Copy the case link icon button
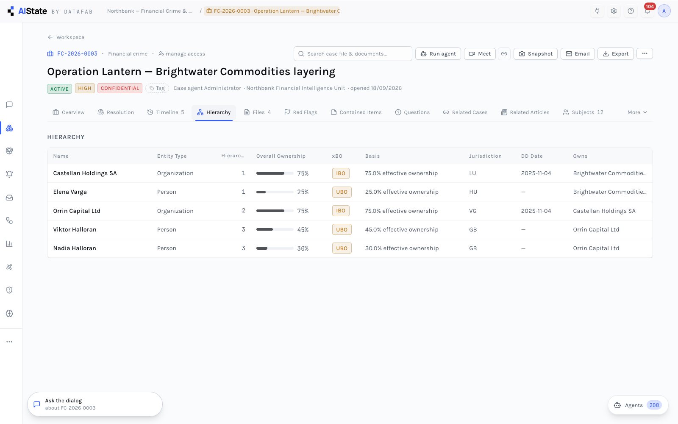The width and height of the screenshot is (678, 424). point(504,54)
